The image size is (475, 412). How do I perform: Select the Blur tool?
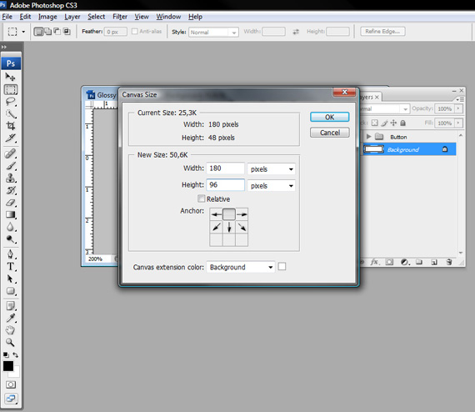[x=11, y=227]
